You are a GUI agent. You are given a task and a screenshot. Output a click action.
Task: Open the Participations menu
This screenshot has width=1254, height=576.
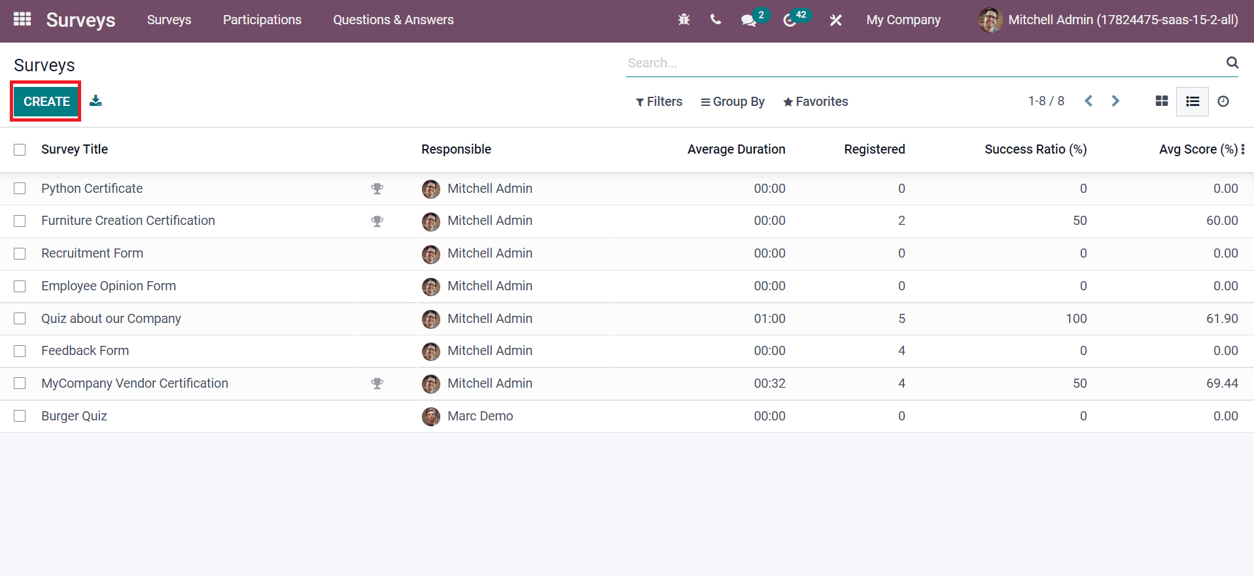tap(262, 20)
